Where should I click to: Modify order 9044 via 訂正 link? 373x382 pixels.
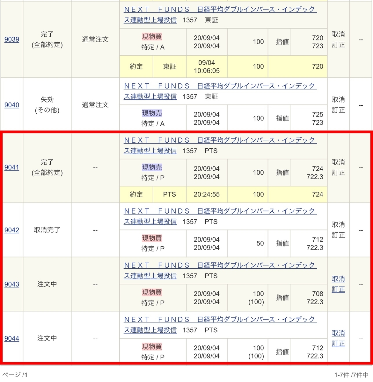tap(338, 344)
